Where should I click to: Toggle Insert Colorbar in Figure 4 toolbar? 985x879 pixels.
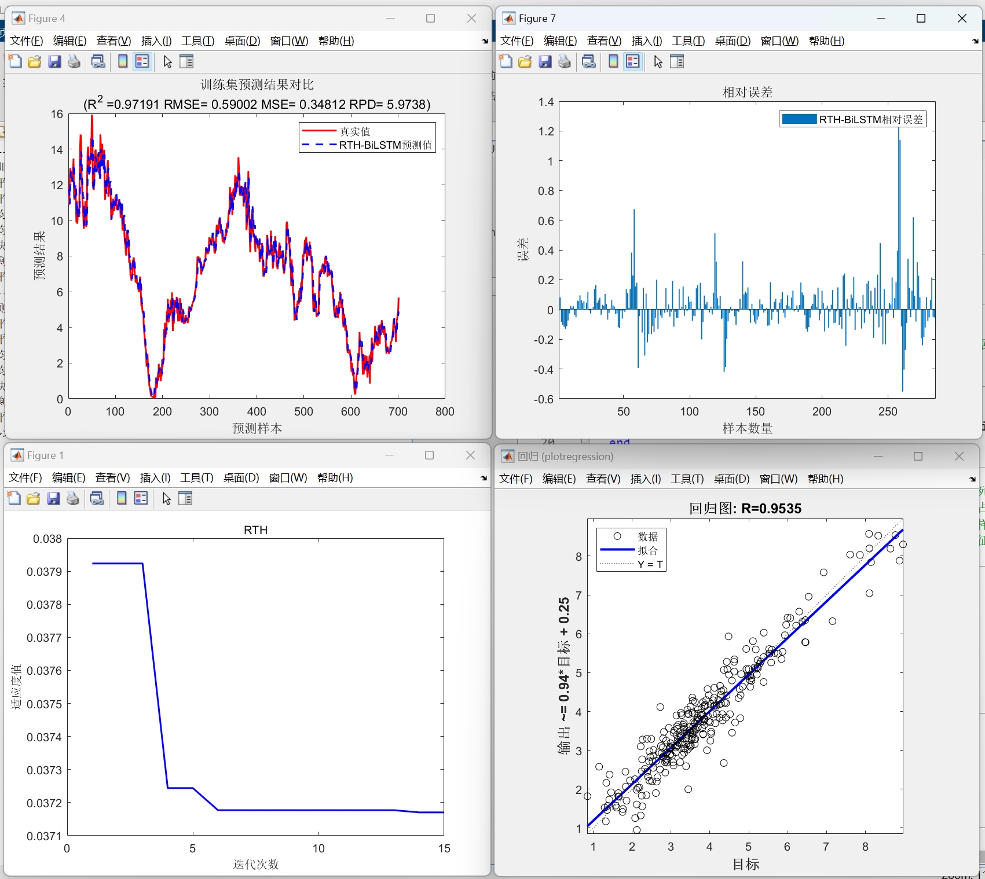click(123, 61)
